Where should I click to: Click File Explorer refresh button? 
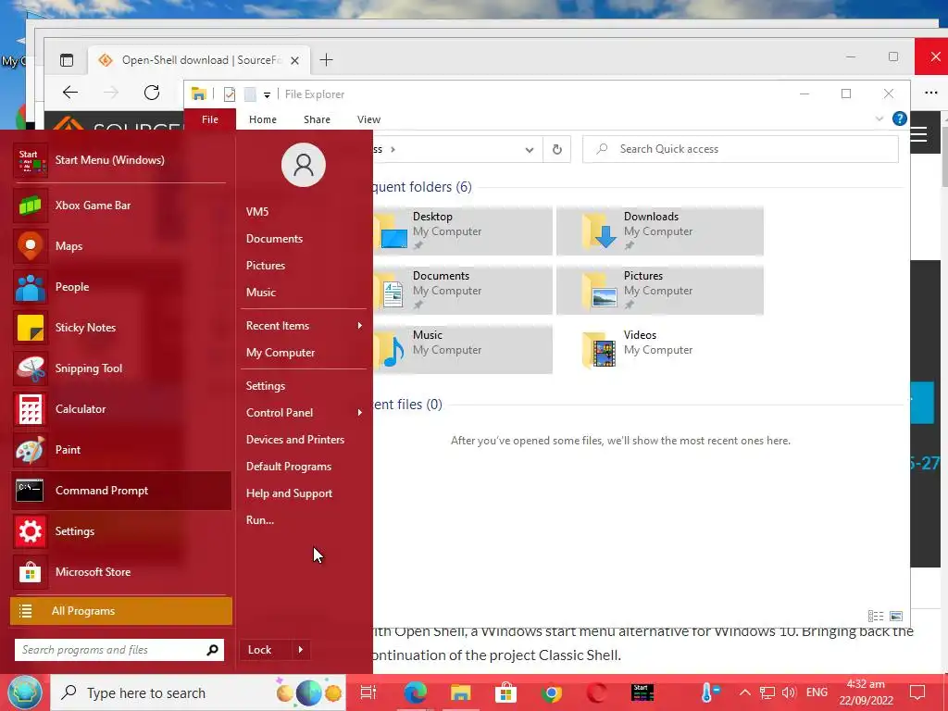pos(556,149)
